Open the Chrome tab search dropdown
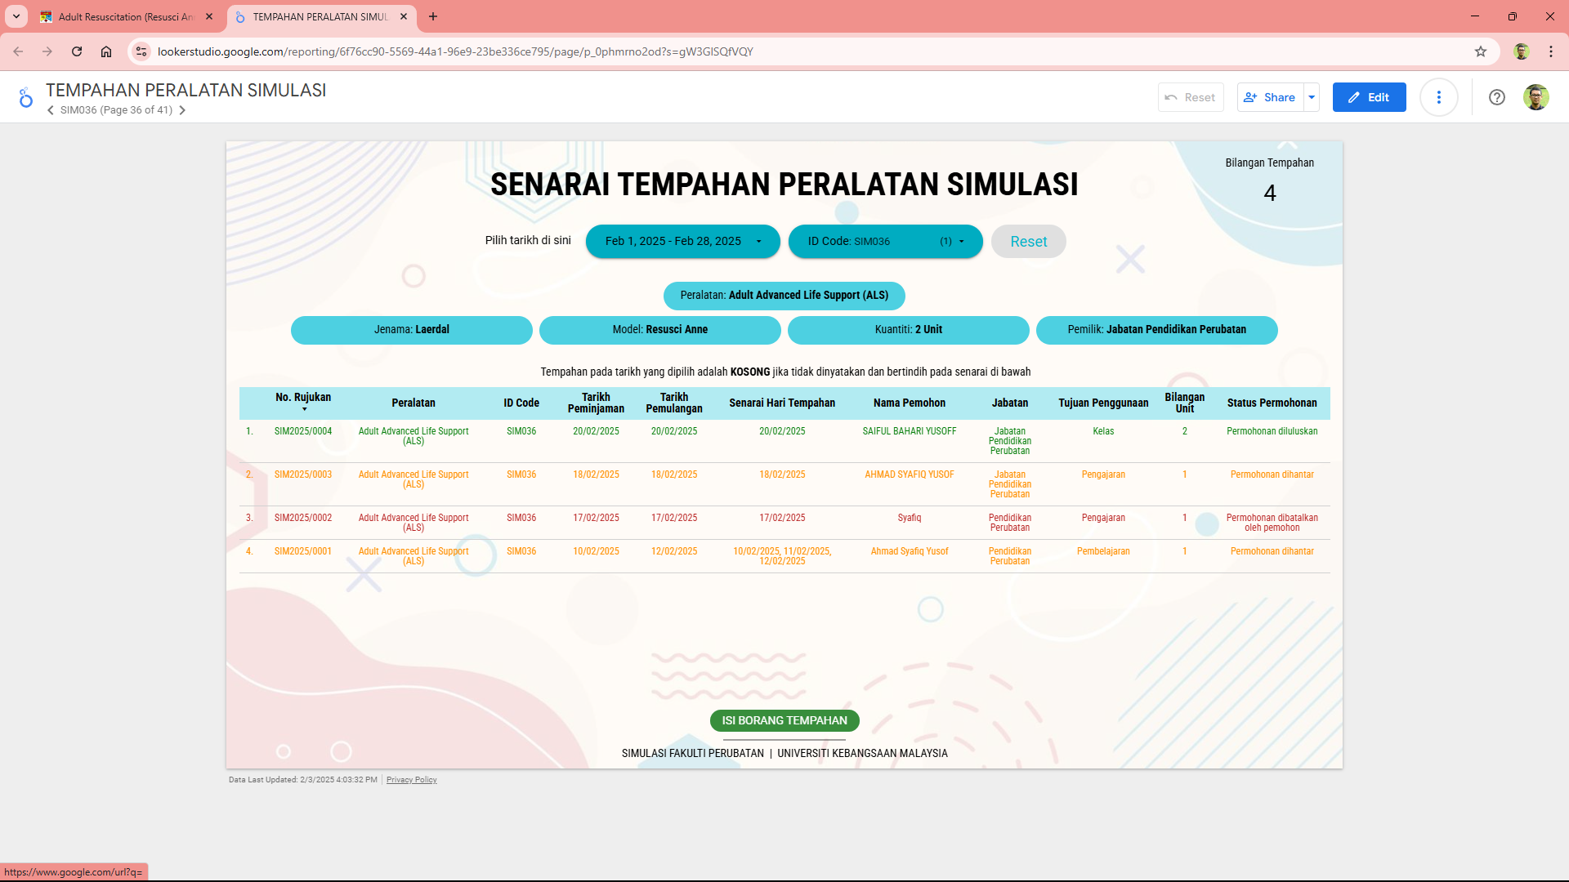The height and width of the screenshot is (882, 1569). point(16,16)
